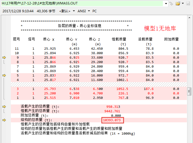193x143 pixels.
Task: Click yellow arrow next to 活载产生的总质量
Action: 4,107
